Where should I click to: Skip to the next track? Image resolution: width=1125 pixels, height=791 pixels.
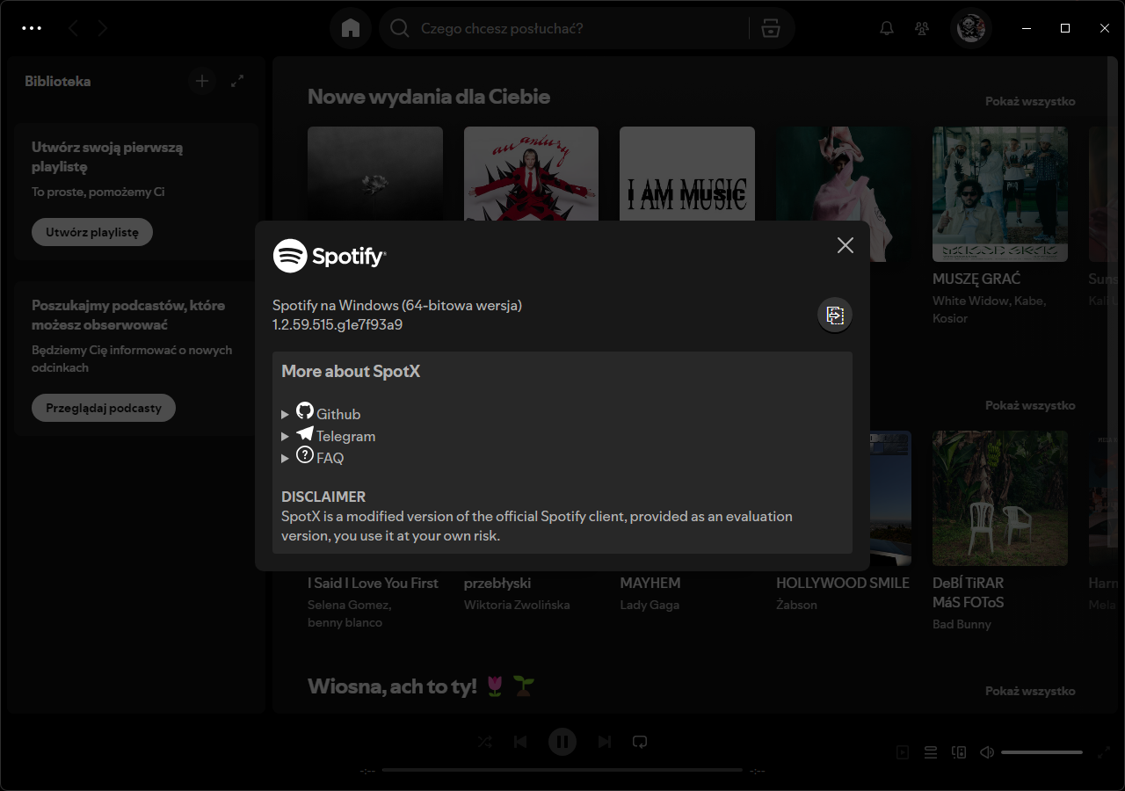pos(605,742)
